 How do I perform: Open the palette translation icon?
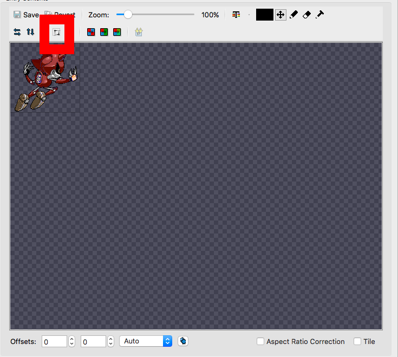click(x=236, y=15)
